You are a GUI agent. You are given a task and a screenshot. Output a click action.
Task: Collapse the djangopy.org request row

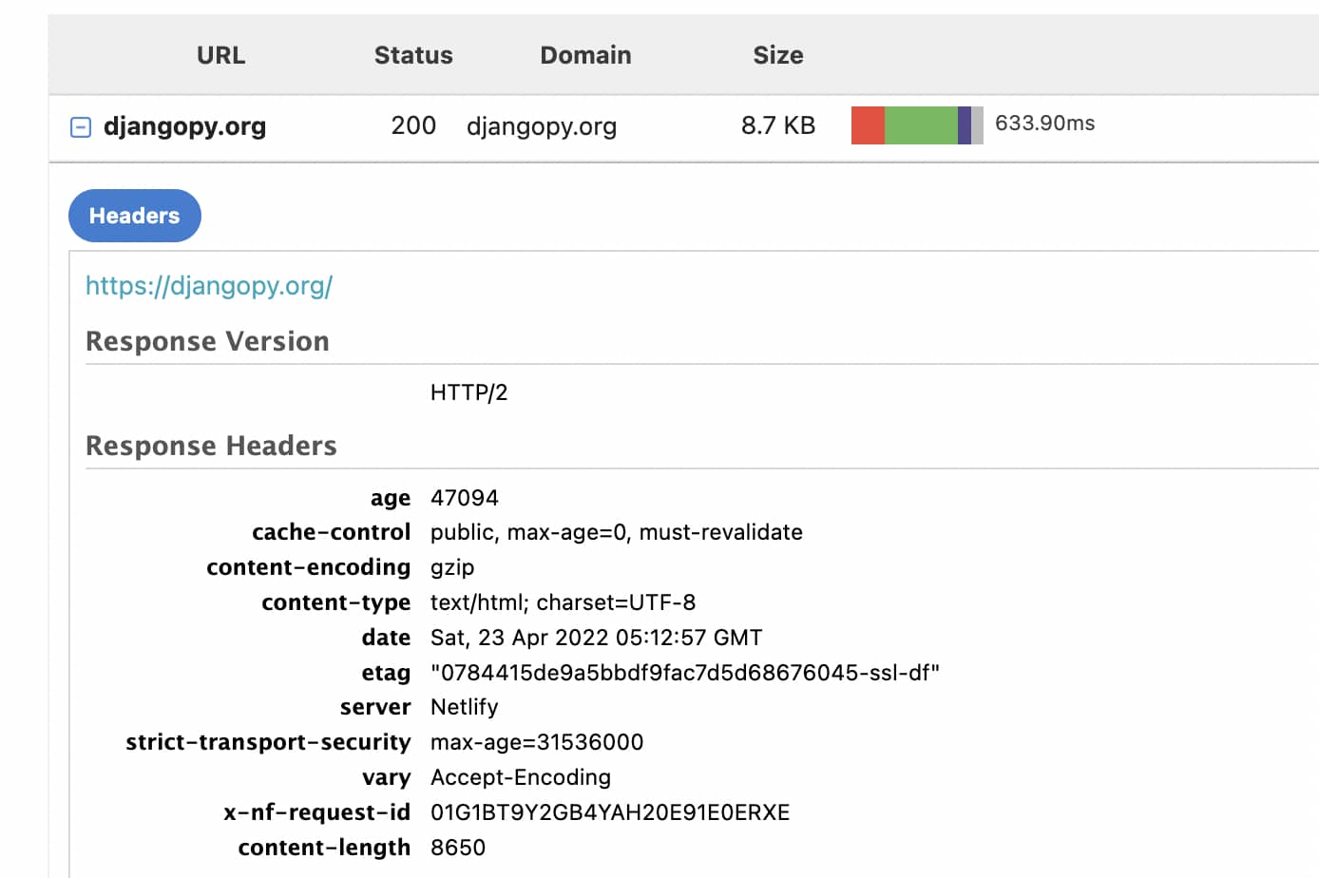(x=81, y=126)
